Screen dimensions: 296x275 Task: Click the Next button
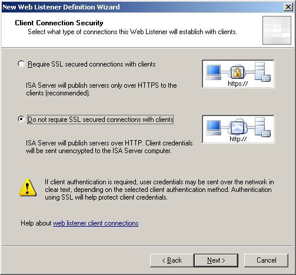click(216, 260)
